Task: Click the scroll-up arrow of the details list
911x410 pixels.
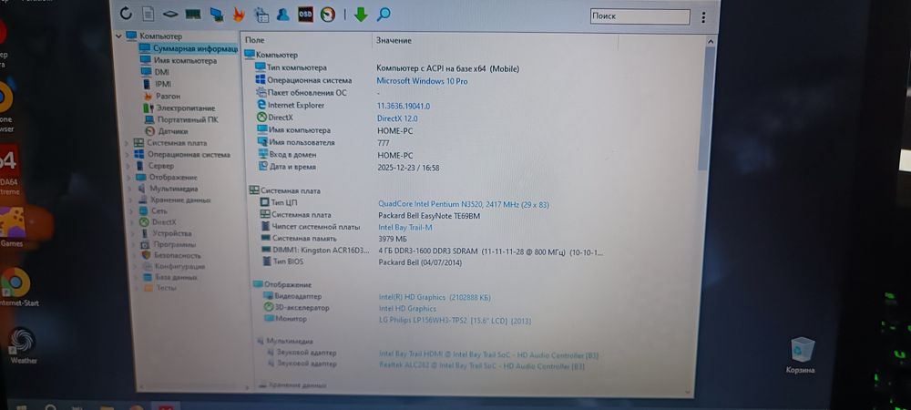Action: [710, 42]
